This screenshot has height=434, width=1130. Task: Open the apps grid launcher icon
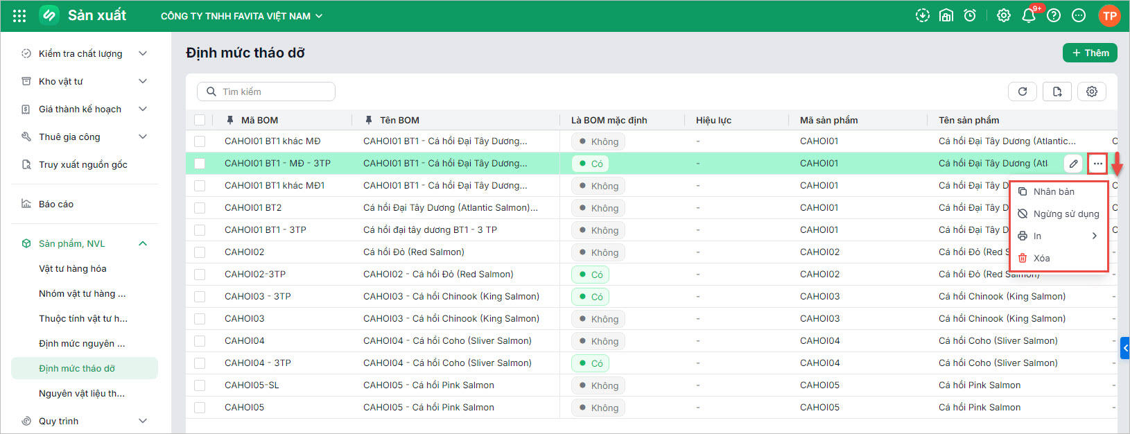pos(19,16)
